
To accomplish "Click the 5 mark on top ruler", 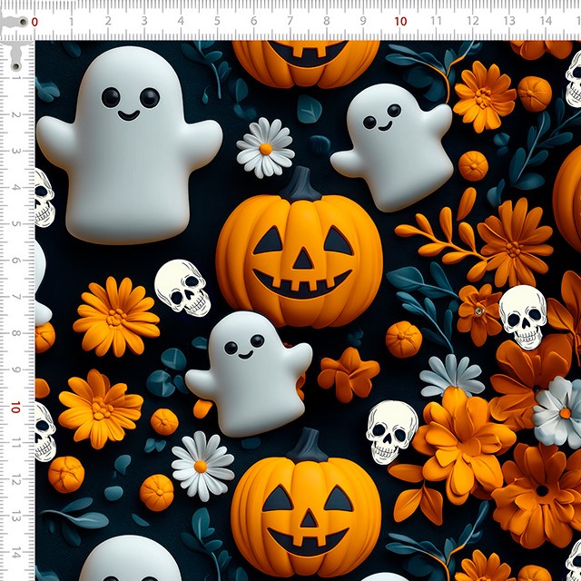I will pyautogui.click(x=217, y=21).
